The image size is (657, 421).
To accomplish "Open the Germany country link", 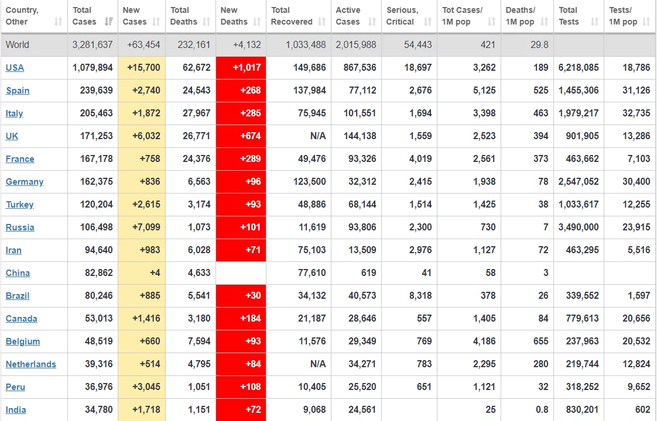I will 25,182.
